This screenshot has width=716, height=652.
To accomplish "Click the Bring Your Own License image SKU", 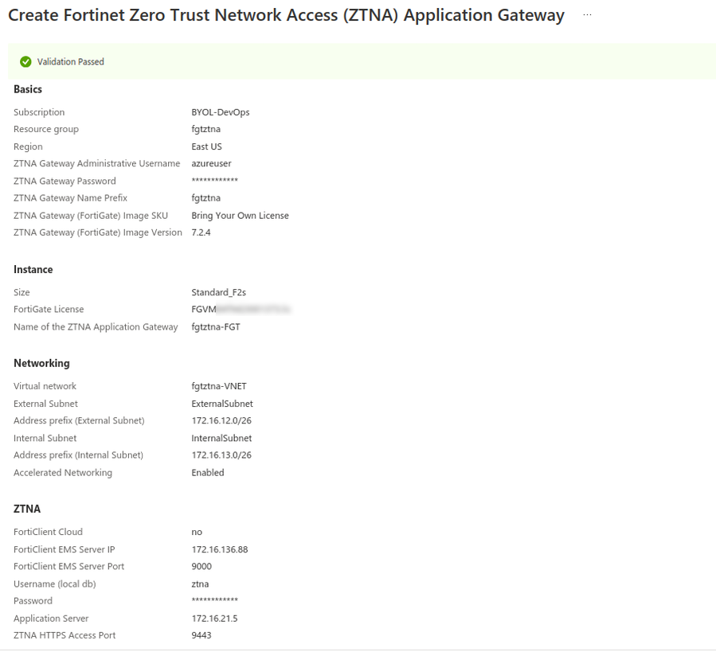I will 238,215.
